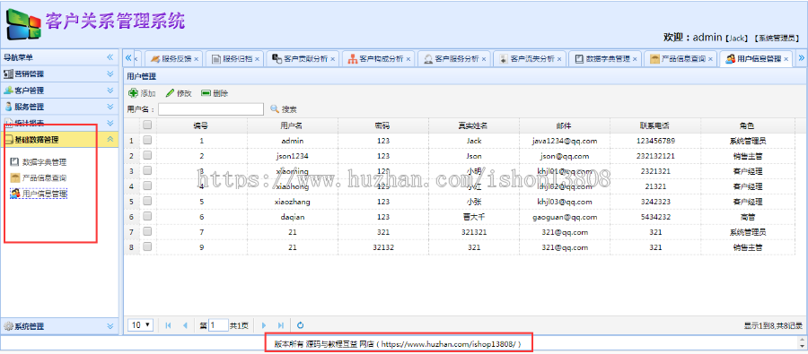Click the email cell java1234@qq.com
This screenshot has width=808, height=354.
click(565, 141)
